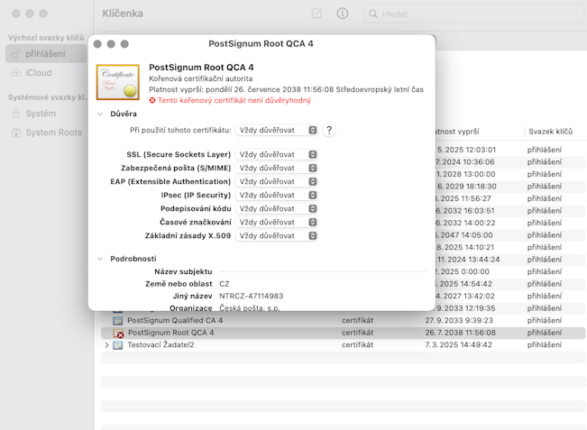Image resolution: width=587 pixels, height=430 pixels.
Task: Open the IPsec trust dropdown
Action: (x=277, y=195)
